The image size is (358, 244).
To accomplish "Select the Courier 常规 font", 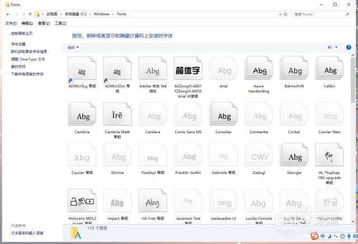I will pos(82,155).
